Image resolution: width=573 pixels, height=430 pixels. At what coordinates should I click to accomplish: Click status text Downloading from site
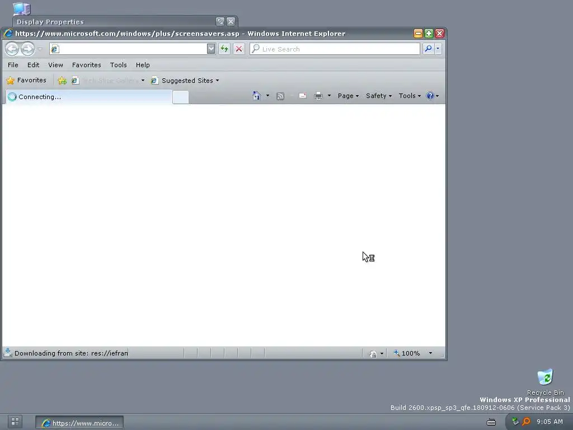click(71, 353)
